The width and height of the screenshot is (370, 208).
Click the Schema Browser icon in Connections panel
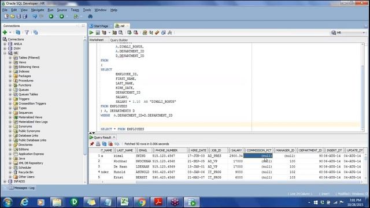(x=35, y=32)
